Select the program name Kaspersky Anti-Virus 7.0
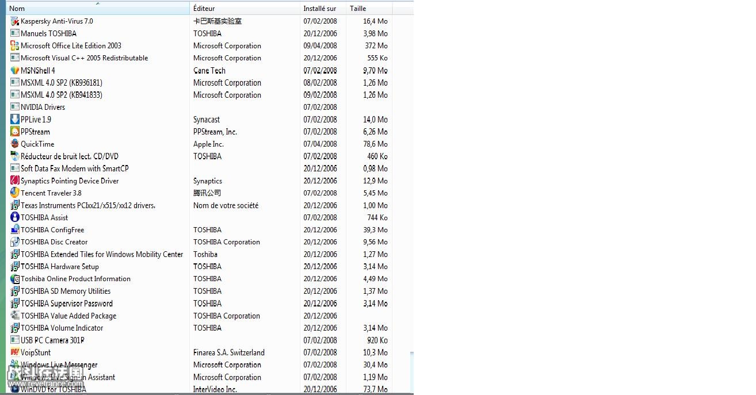Viewport: 756px width, 395px height. (57, 21)
